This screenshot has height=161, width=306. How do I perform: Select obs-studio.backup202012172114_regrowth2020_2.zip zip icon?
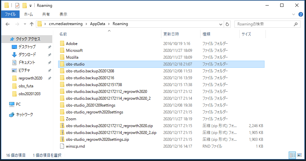pyautogui.click(x=62, y=132)
